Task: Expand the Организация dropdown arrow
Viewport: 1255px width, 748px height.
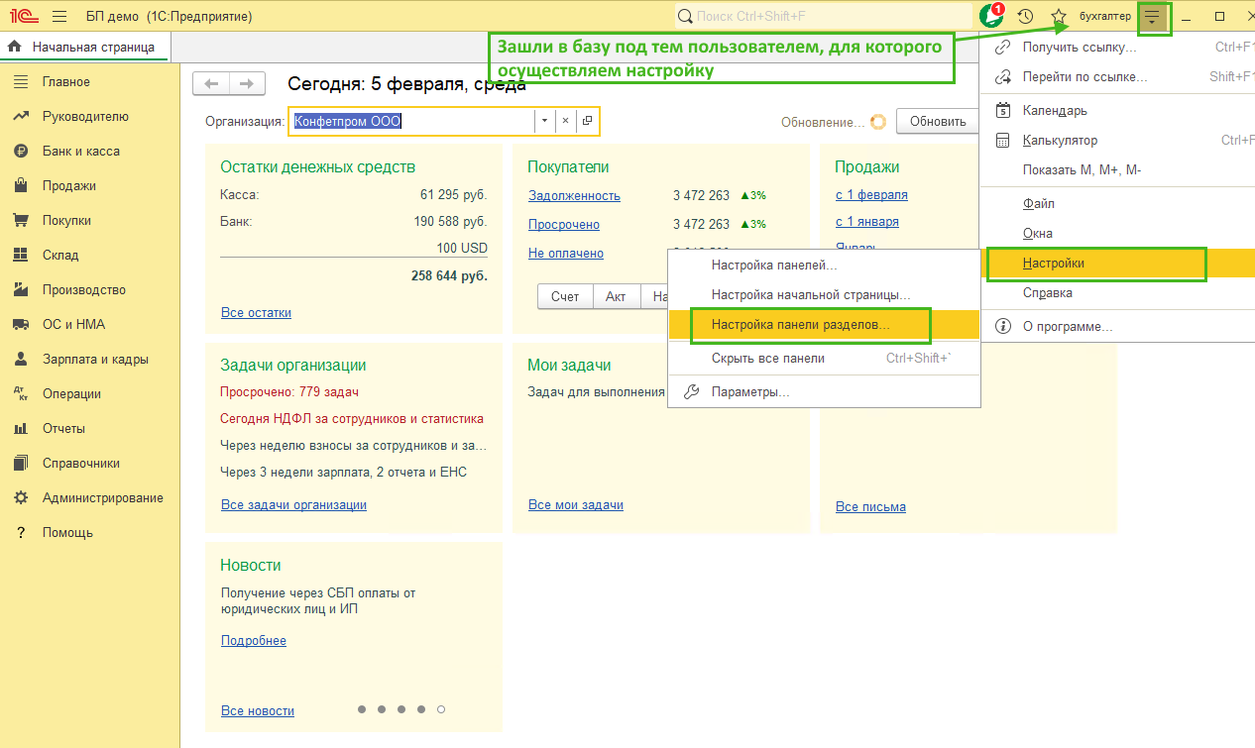Action: [x=544, y=121]
